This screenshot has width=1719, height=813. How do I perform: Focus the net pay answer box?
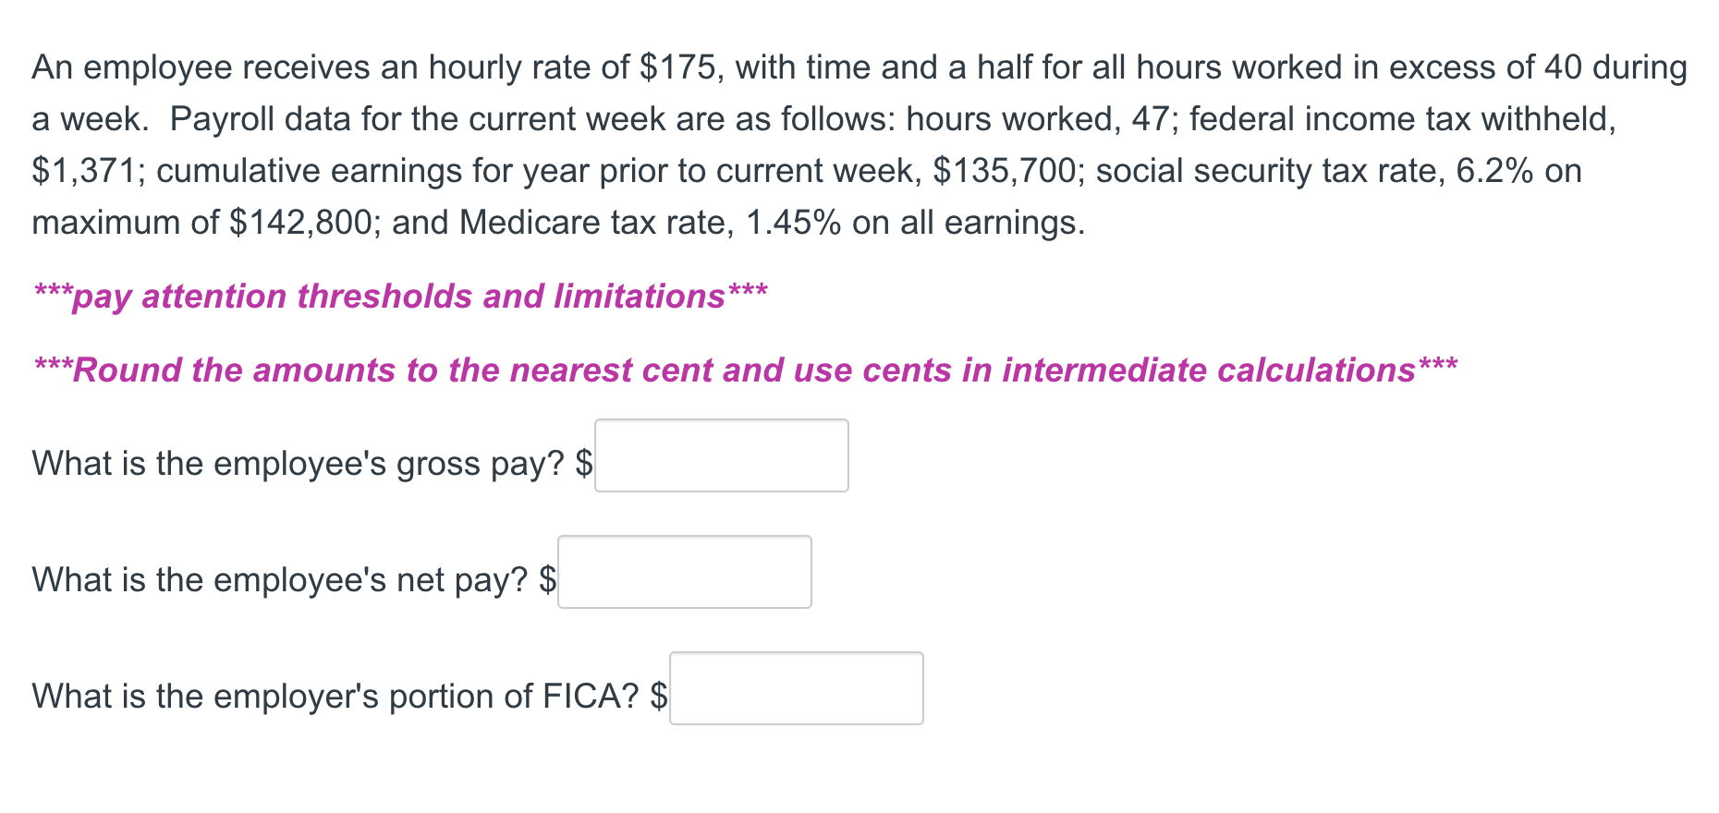pos(685,572)
